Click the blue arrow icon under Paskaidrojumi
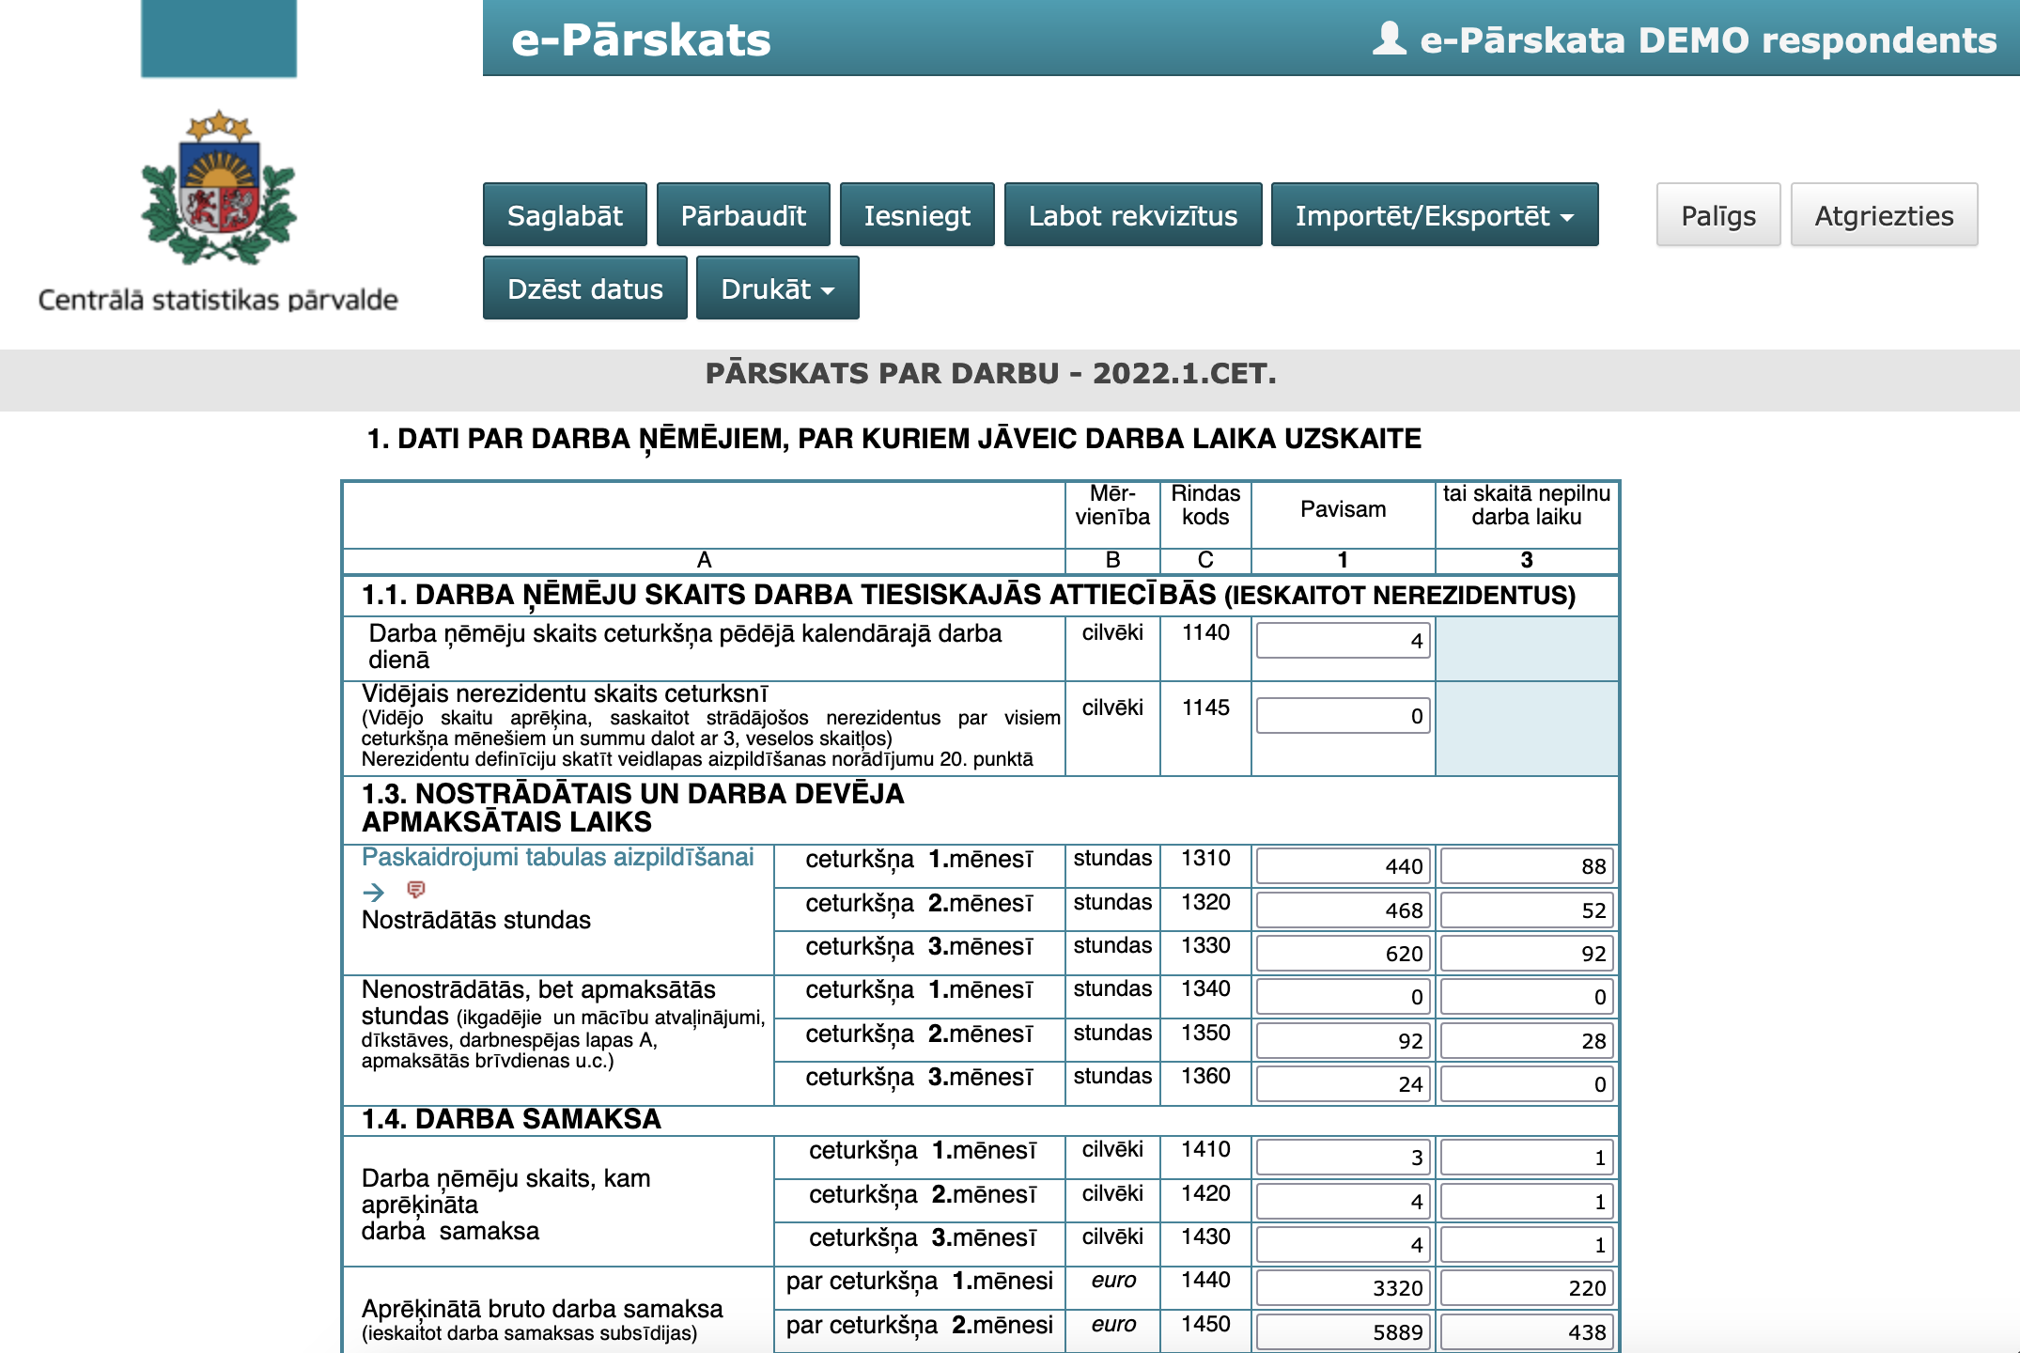Image resolution: width=2020 pixels, height=1353 pixels. [374, 892]
